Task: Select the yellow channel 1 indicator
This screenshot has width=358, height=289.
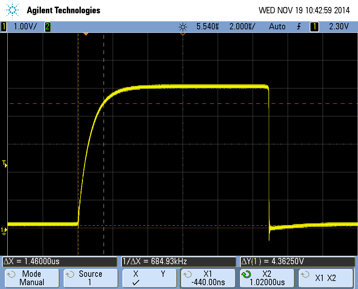Action: (x=4, y=27)
